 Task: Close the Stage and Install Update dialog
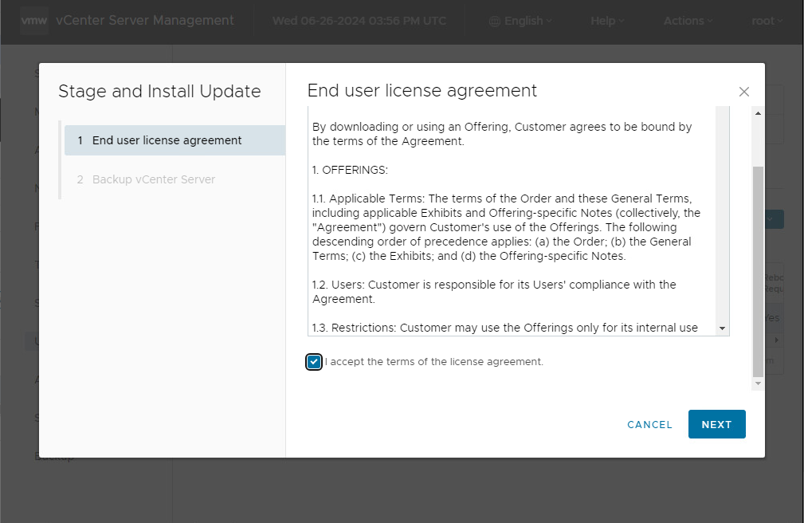click(743, 92)
